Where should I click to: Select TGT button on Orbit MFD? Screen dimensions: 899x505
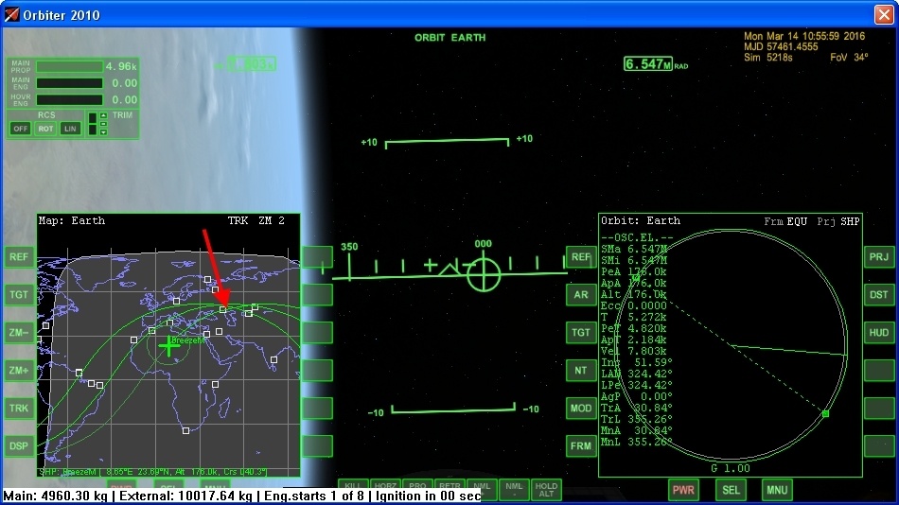[581, 333]
